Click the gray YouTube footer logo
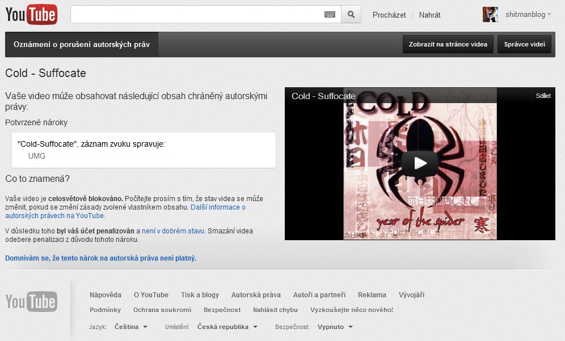The width and height of the screenshot is (565, 341). [x=31, y=302]
